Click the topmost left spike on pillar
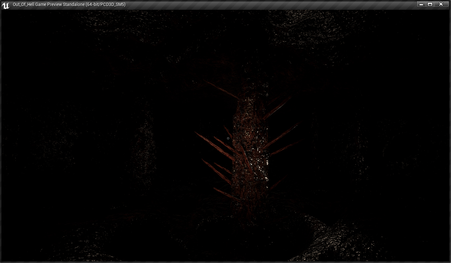Viewport: 451px width, 263px height. [220, 89]
